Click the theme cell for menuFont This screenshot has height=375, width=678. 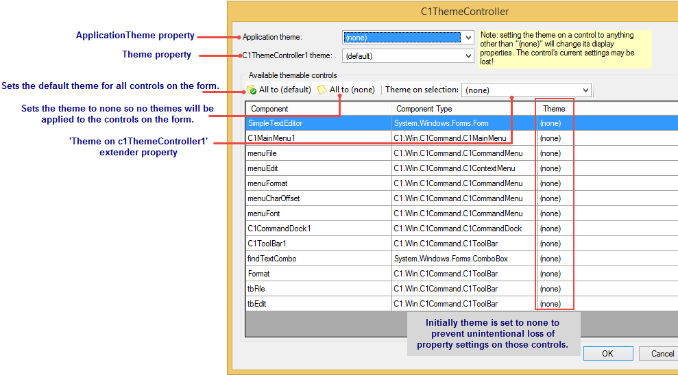click(x=550, y=214)
